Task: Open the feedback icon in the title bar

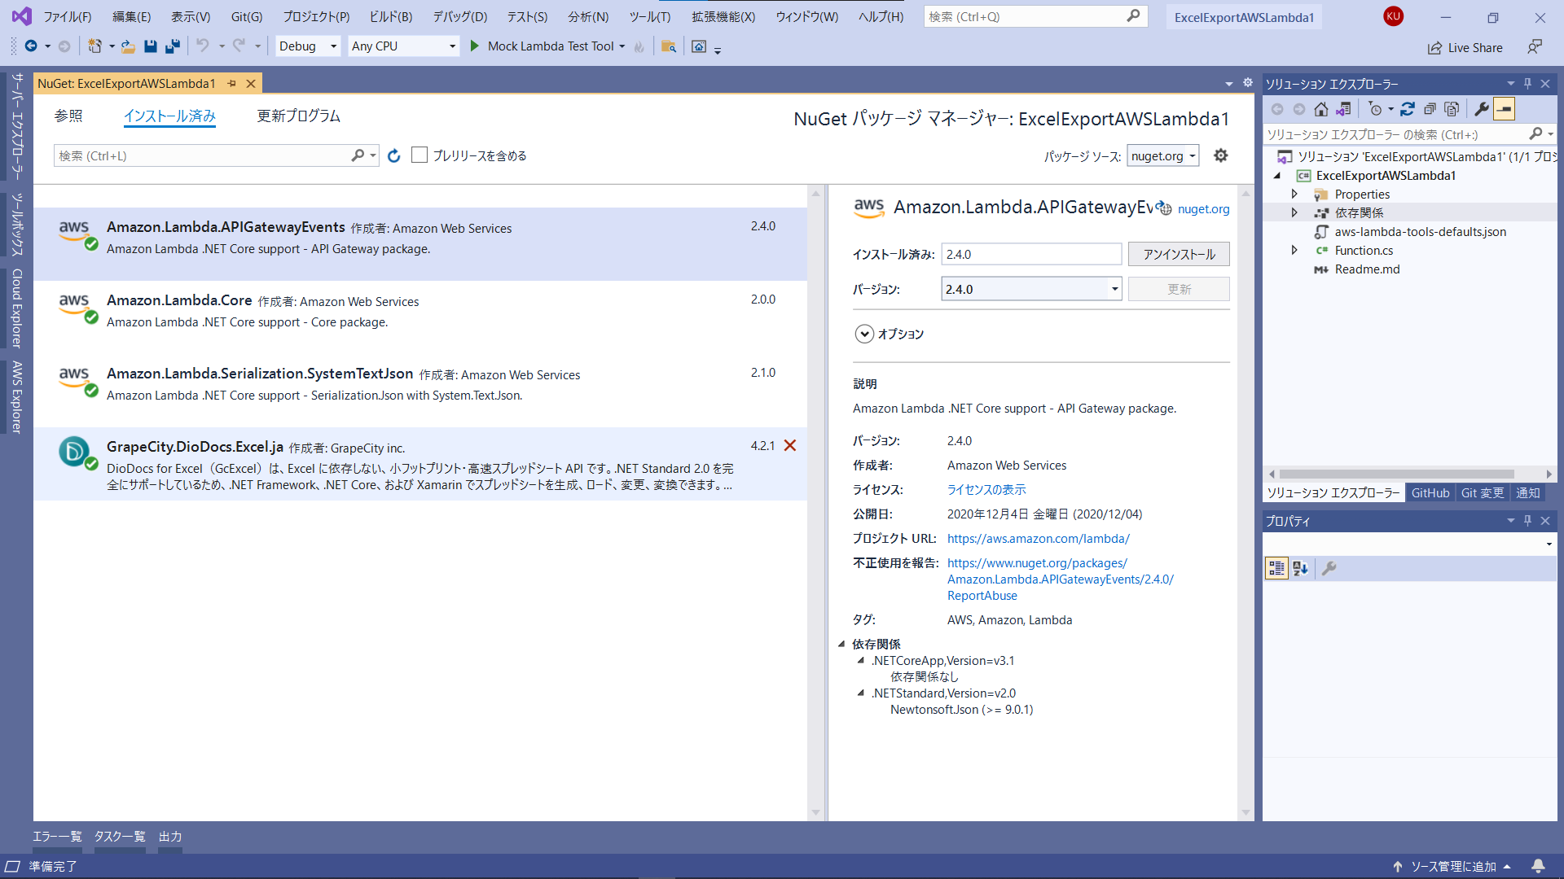Action: pos(1535,47)
